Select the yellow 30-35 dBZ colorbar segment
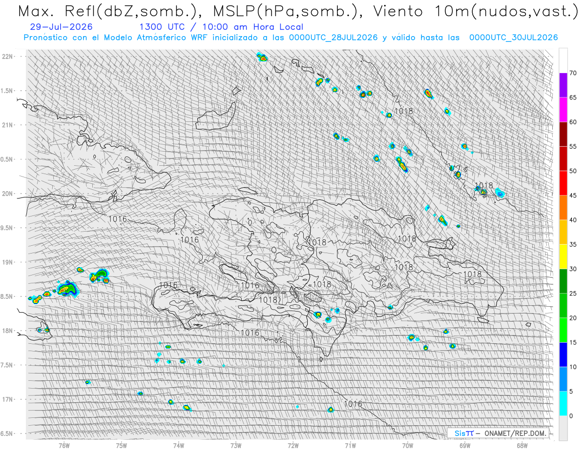 pyautogui.click(x=563, y=256)
